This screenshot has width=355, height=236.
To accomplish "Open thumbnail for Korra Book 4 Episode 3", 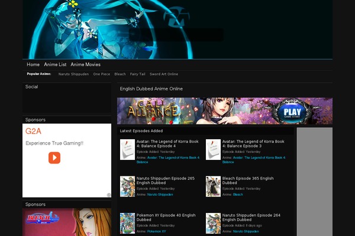I will 213,149.
